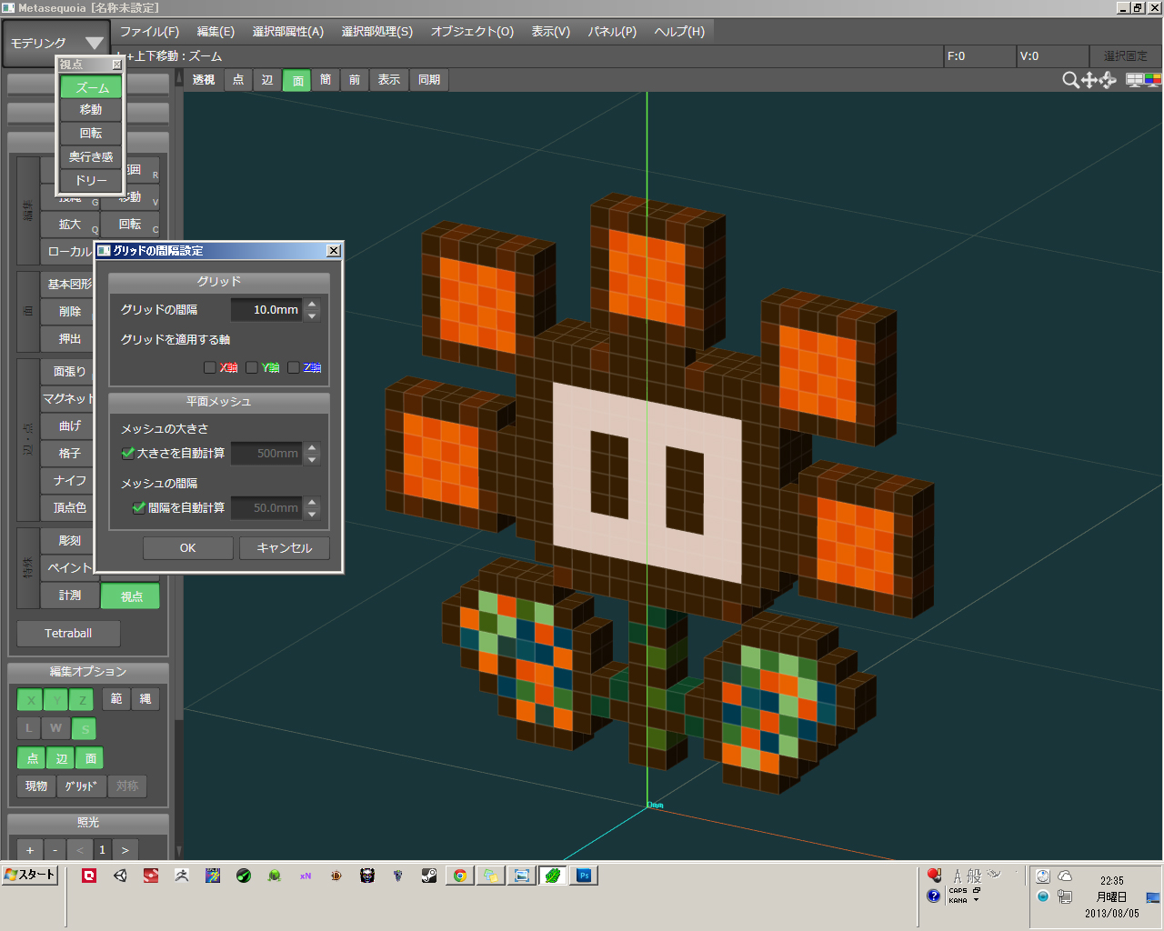Image resolution: width=1164 pixels, height=931 pixels.
Task: Click the + button in 照光 panel
Action: click(x=30, y=850)
